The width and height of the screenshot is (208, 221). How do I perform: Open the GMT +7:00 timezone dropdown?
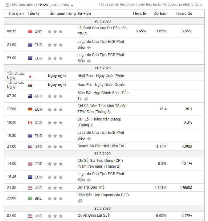[x=62, y=5]
